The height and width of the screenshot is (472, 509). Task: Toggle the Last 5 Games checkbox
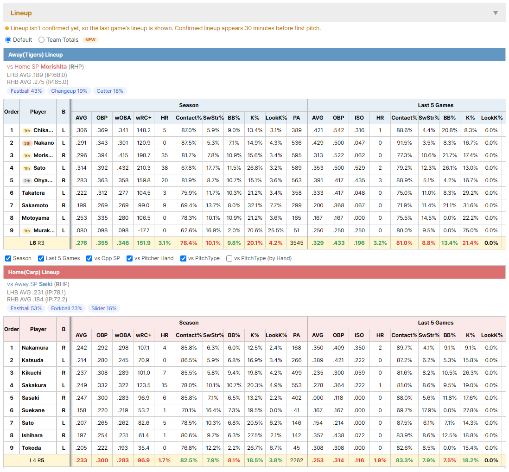point(41,258)
